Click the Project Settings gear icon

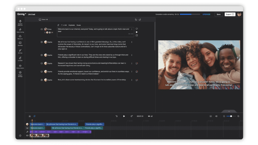point(20,73)
